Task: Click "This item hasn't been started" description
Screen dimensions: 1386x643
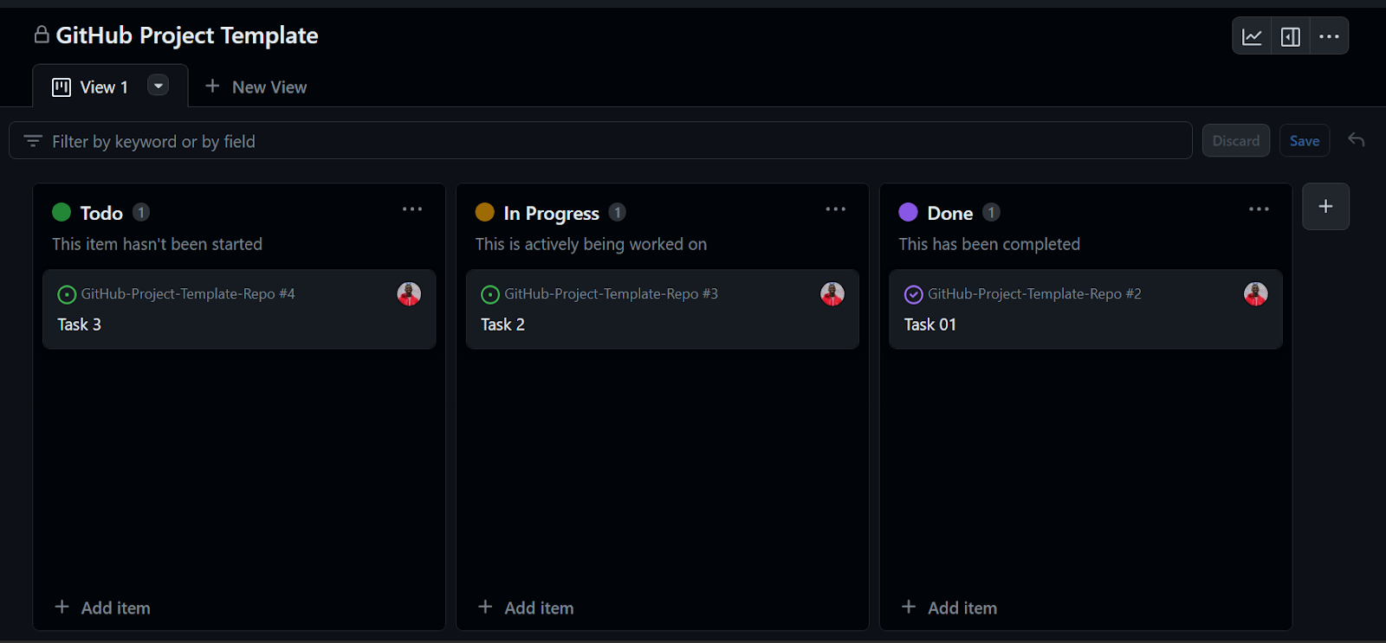Action: click(157, 244)
